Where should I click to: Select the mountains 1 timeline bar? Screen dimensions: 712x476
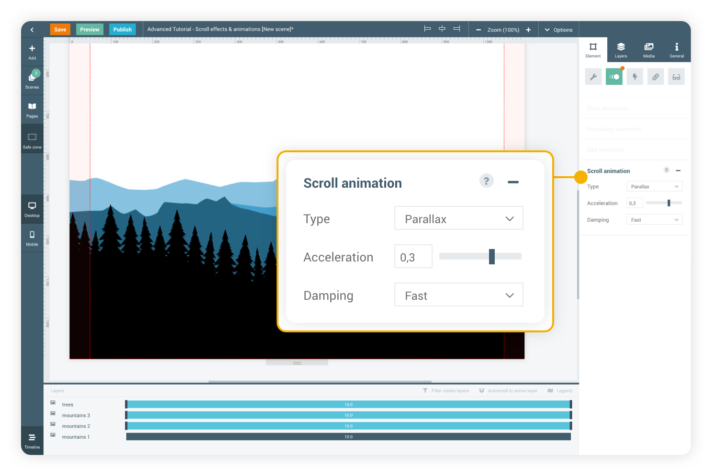pos(348,437)
